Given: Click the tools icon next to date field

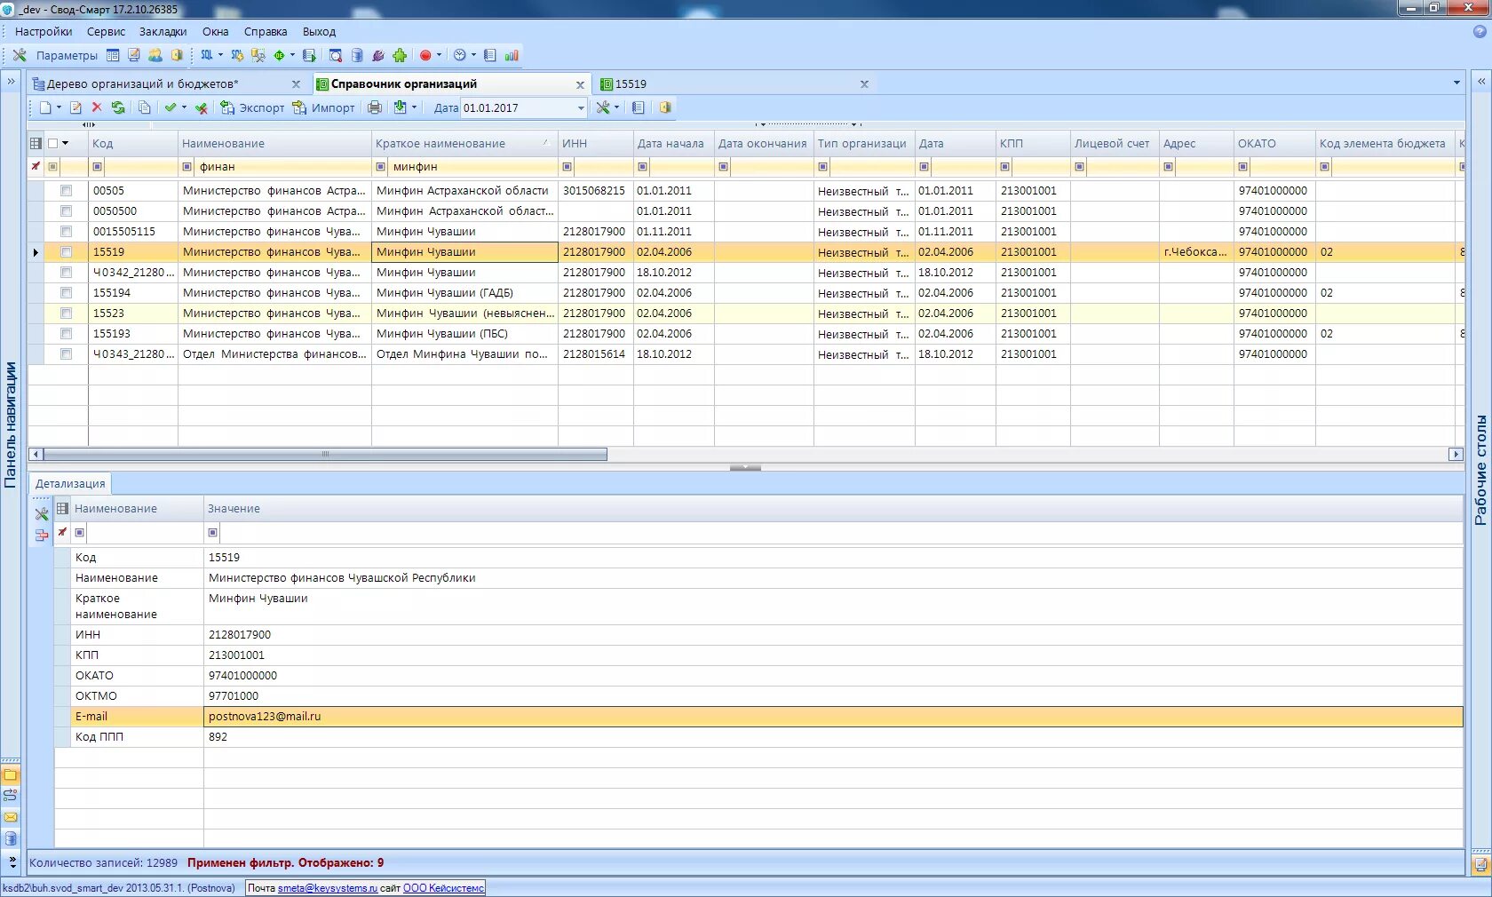Looking at the screenshot, I should pos(603,107).
